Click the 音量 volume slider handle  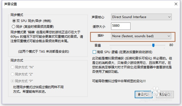153,45
